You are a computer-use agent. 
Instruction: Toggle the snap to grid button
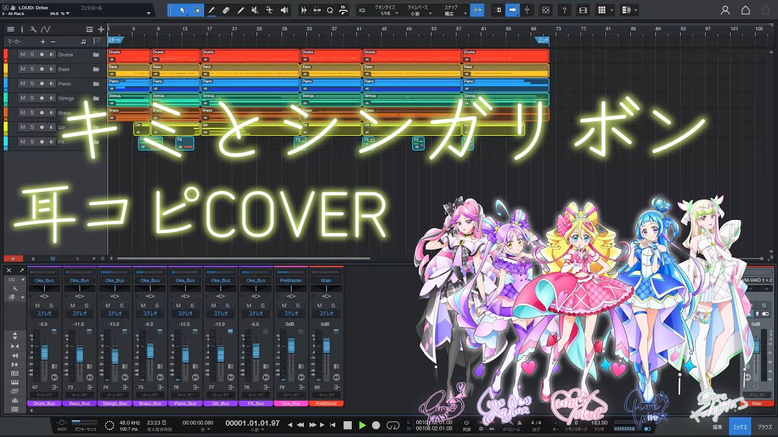click(x=477, y=10)
